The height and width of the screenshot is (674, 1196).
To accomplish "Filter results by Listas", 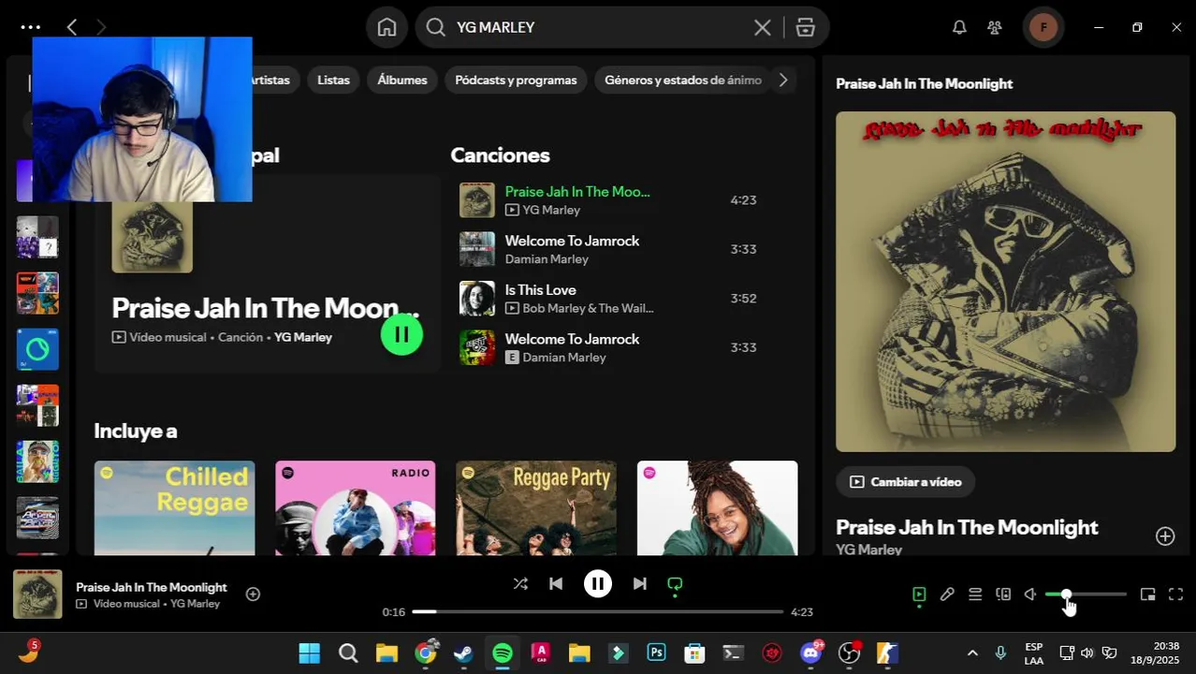I will pyautogui.click(x=333, y=80).
